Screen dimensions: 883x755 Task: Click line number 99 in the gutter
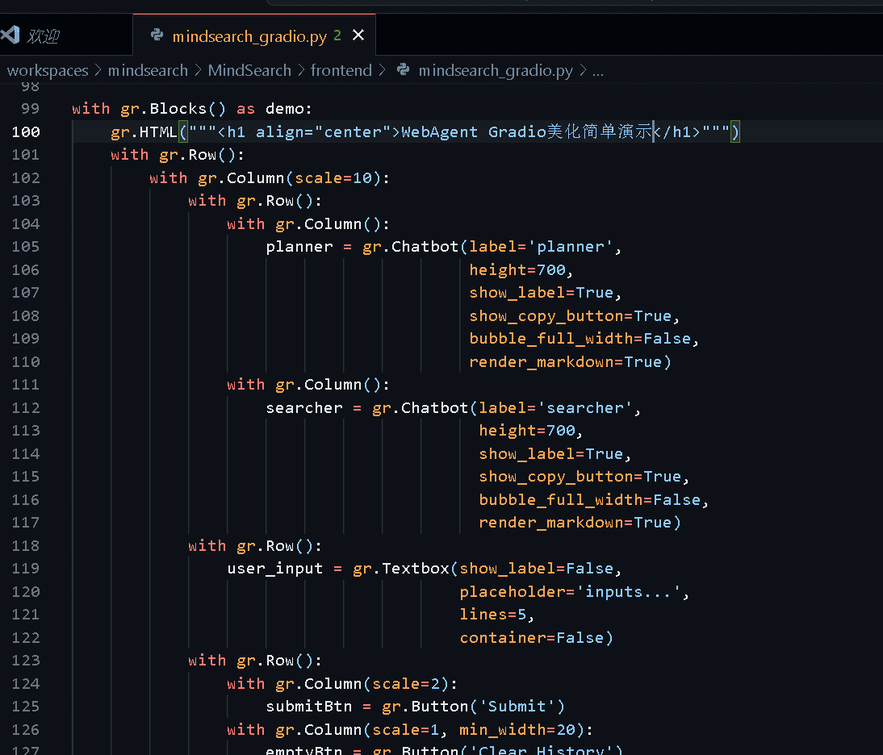click(31, 109)
